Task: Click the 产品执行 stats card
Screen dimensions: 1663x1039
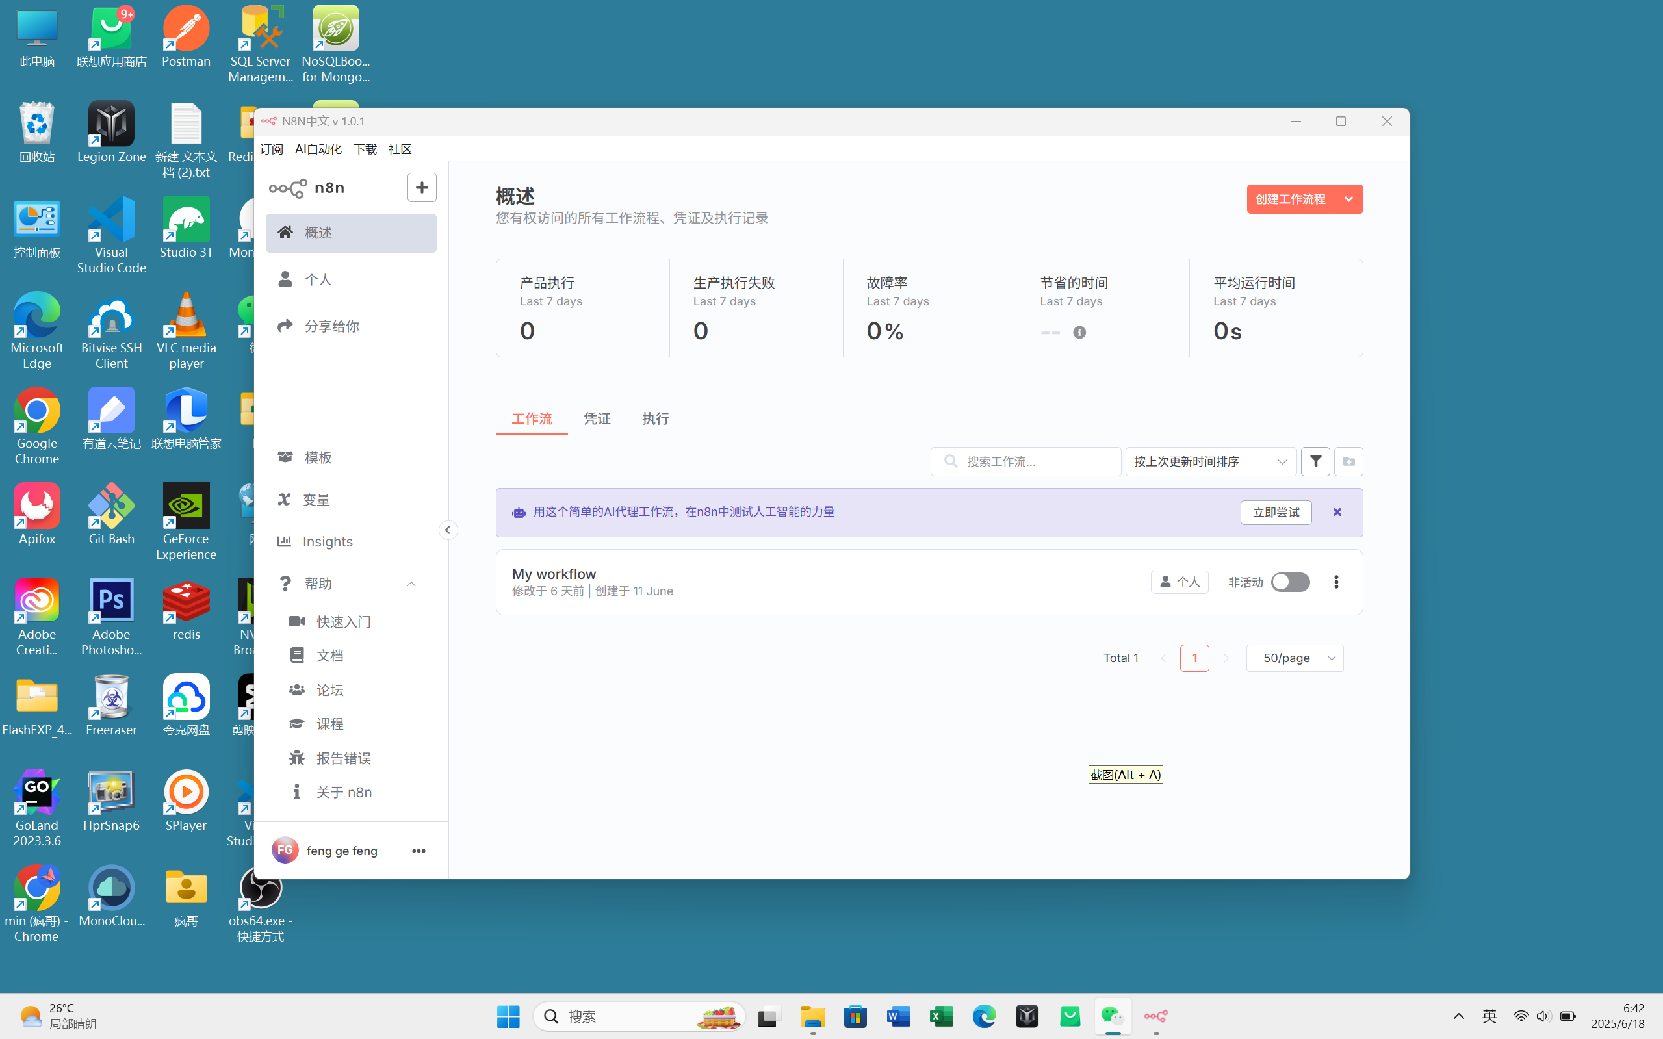Action: [x=583, y=308]
